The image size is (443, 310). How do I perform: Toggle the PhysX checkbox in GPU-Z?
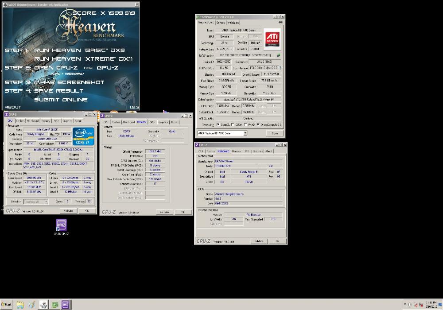(x=245, y=124)
